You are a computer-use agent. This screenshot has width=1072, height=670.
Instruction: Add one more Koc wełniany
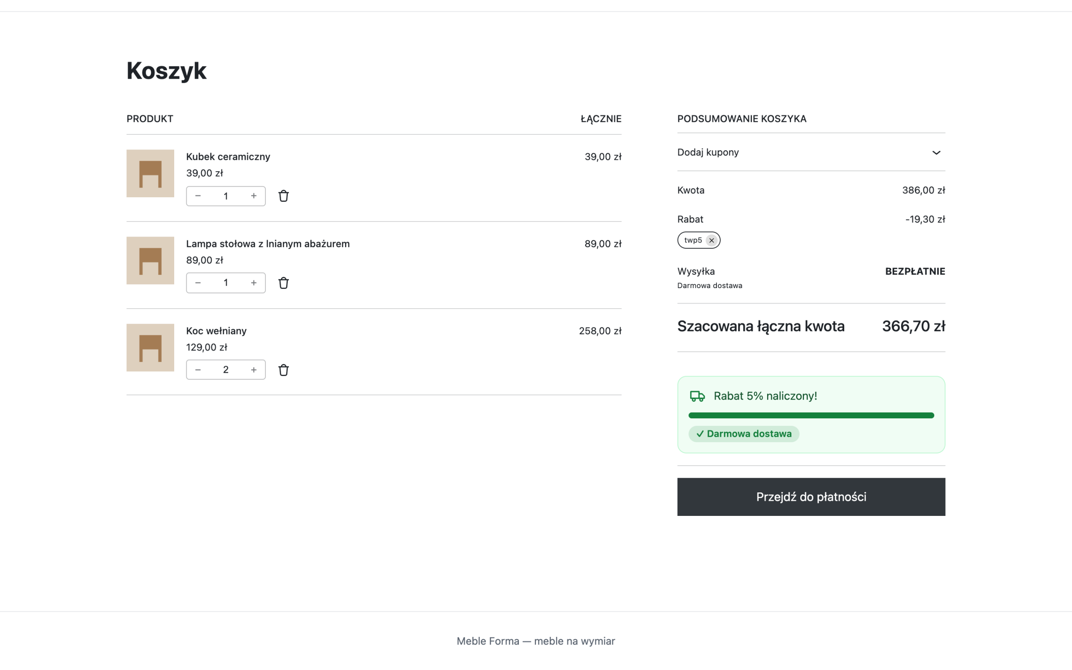(x=254, y=370)
